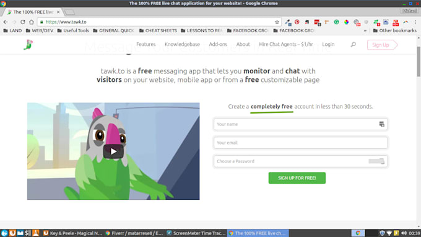
Task: Go to the browser home page
Action: pos(32,22)
